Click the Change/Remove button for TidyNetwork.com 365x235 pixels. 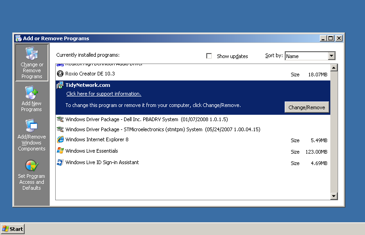(307, 107)
